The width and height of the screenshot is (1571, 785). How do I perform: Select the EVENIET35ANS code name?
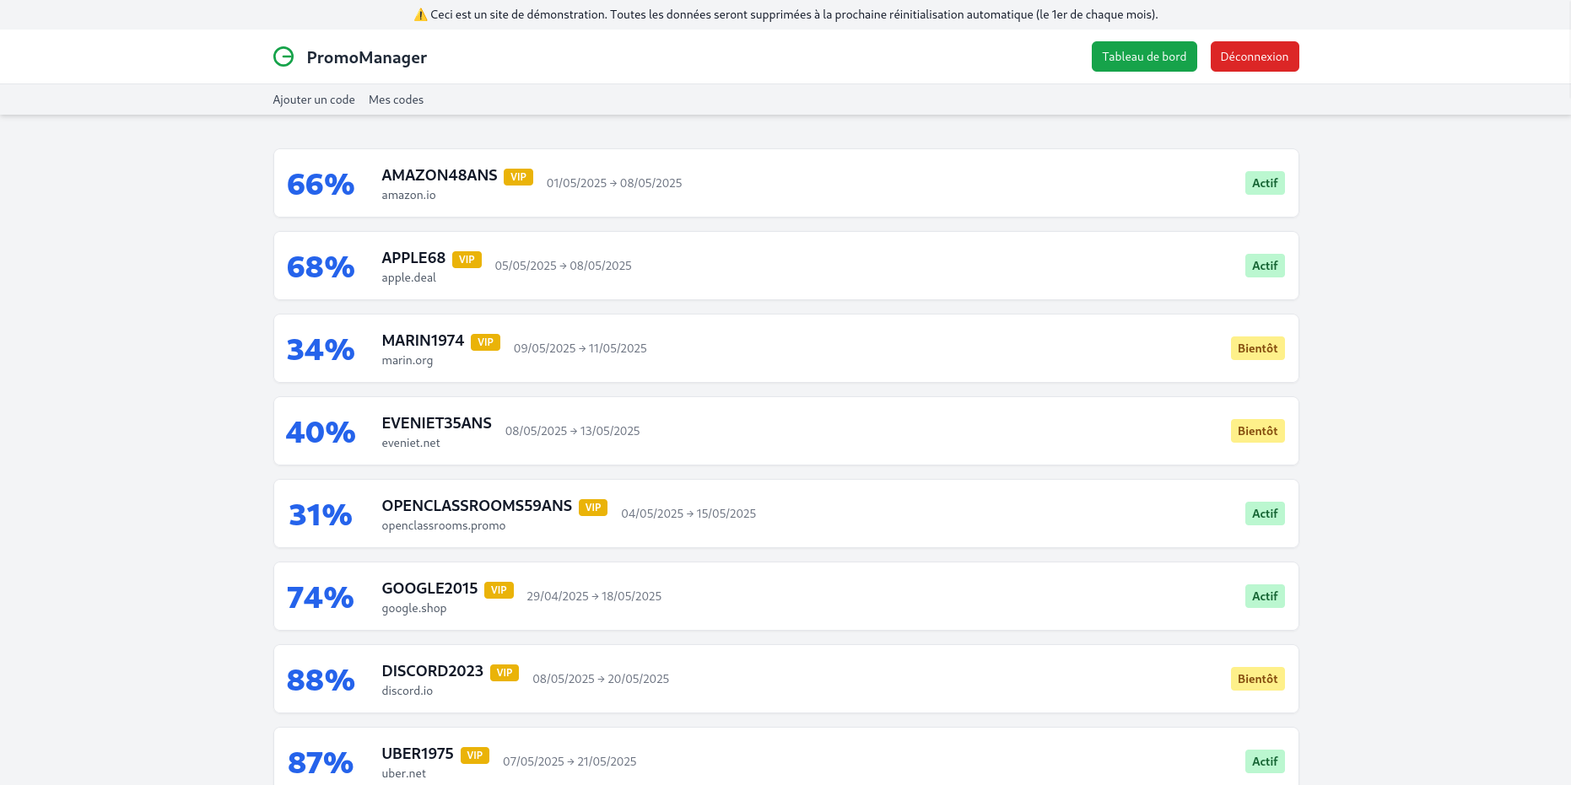click(436, 423)
